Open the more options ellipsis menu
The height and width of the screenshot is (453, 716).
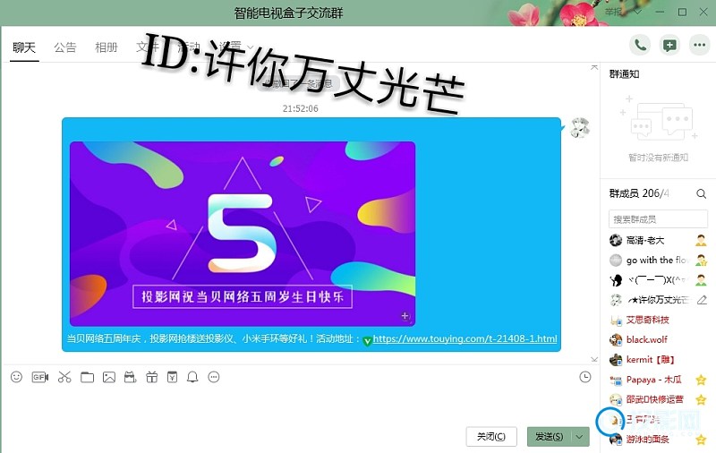point(699,45)
